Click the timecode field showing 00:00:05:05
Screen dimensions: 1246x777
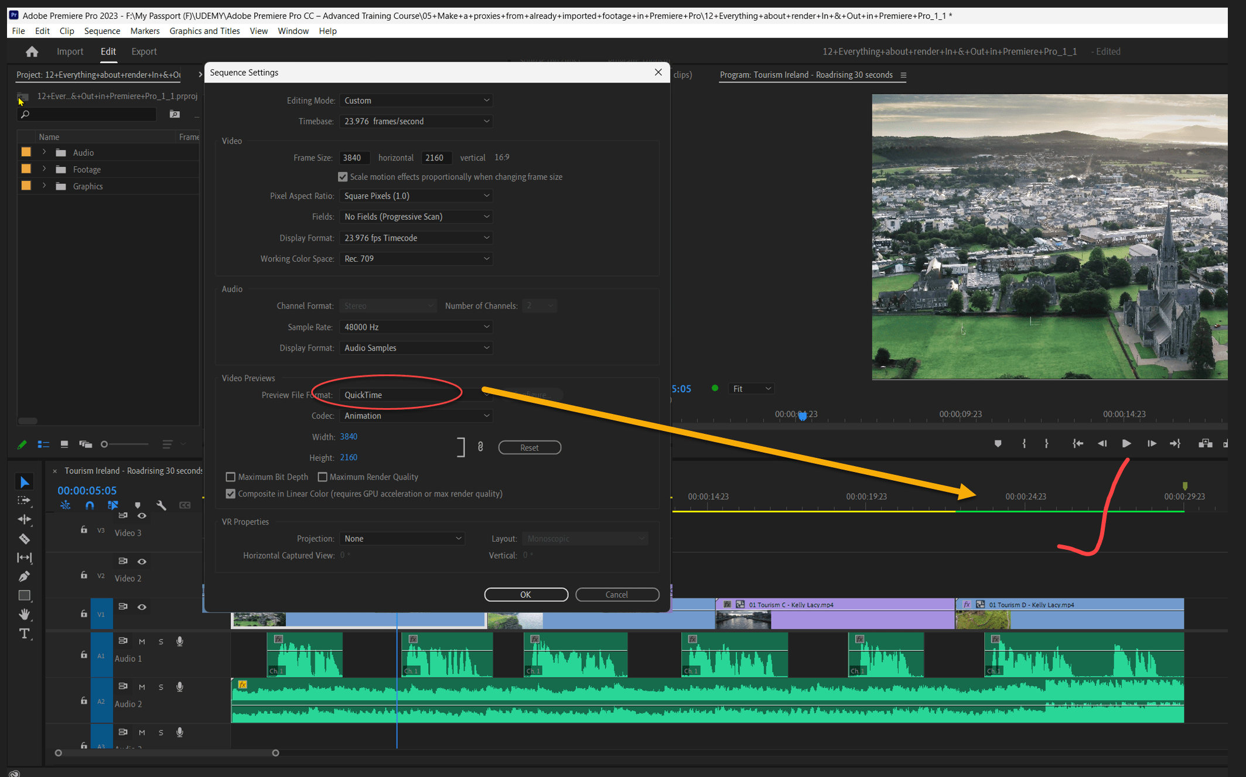click(87, 490)
